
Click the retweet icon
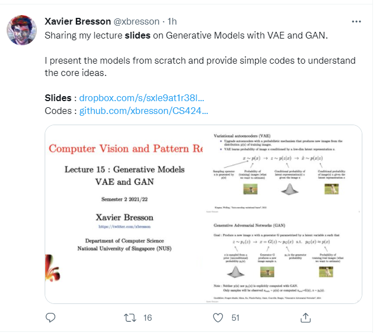click(x=130, y=318)
